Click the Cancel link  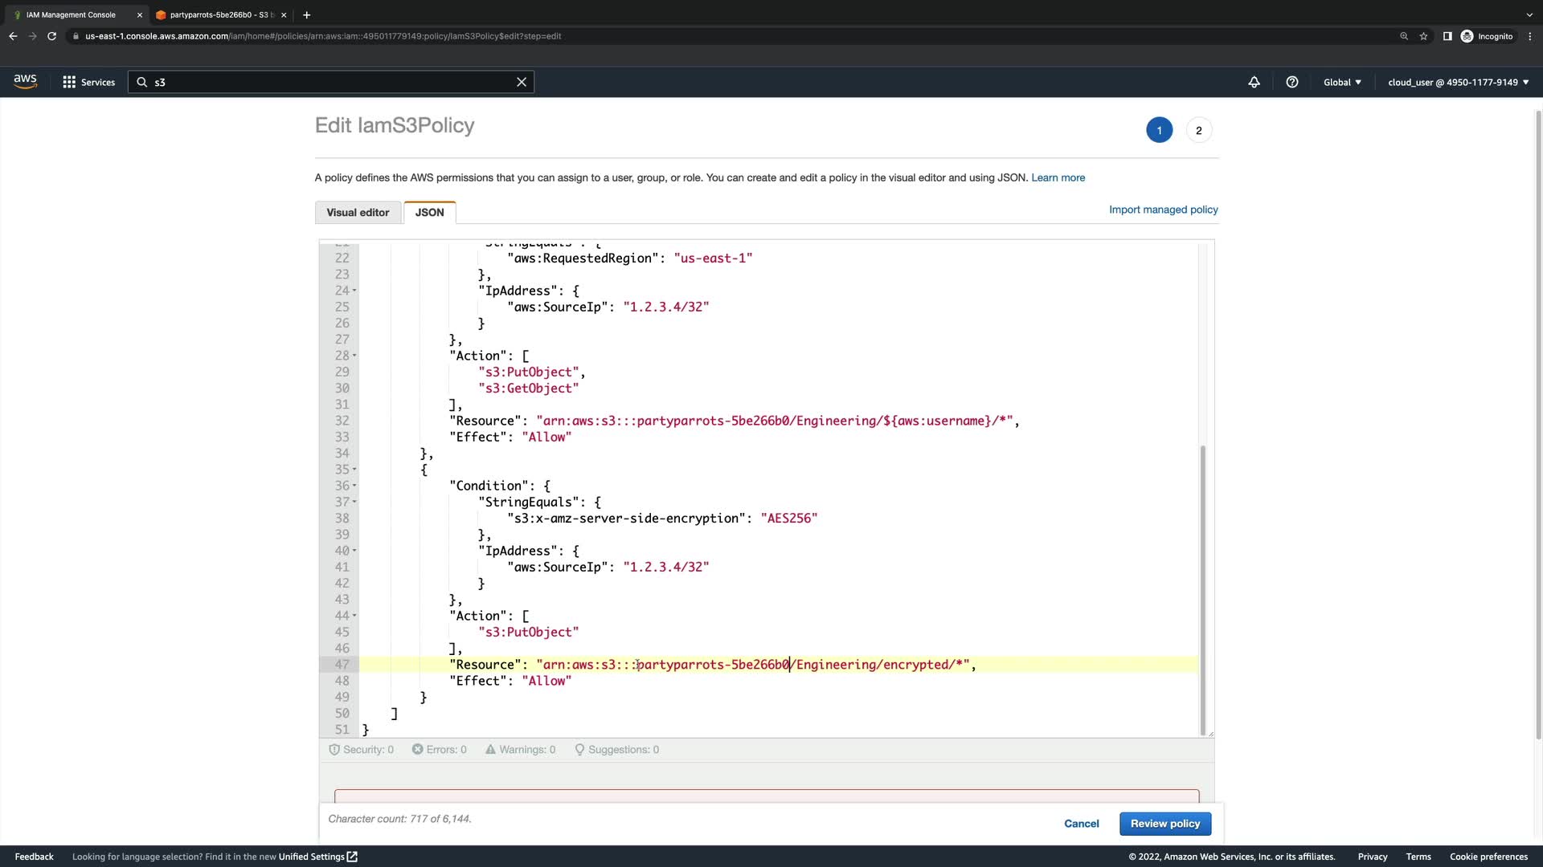pyautogui.click(x=1081, y=824)
